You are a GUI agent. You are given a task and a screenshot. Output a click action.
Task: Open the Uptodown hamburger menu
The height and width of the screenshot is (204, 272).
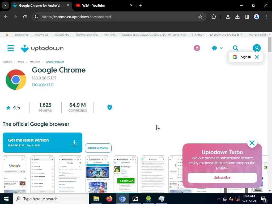point(11,48)
